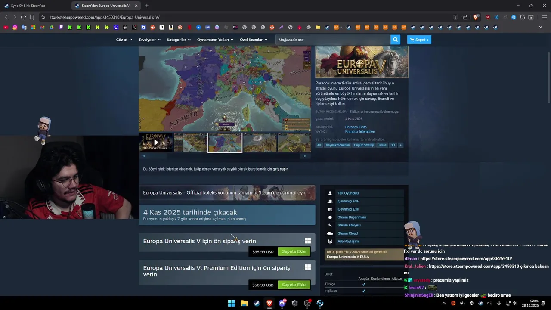Open File Explorer from the taskbar
This screenshot has height=310, width=551.
point(244,303)
